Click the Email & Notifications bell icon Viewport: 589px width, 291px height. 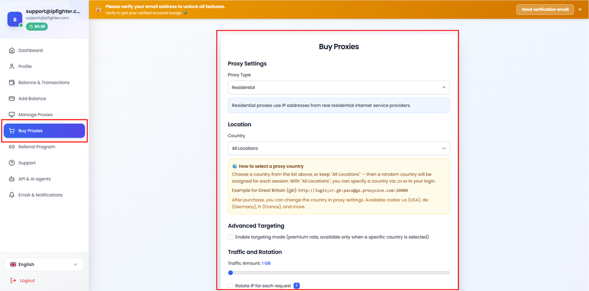11,195
